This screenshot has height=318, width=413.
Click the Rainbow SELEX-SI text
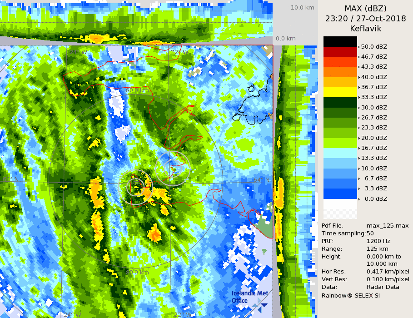pyautogui.click(x=351, y=295)
